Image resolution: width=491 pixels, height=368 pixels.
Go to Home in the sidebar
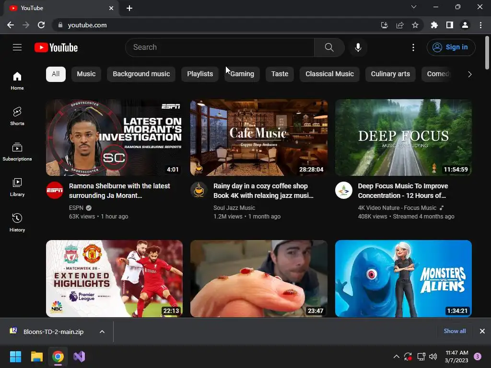point(17,80)
